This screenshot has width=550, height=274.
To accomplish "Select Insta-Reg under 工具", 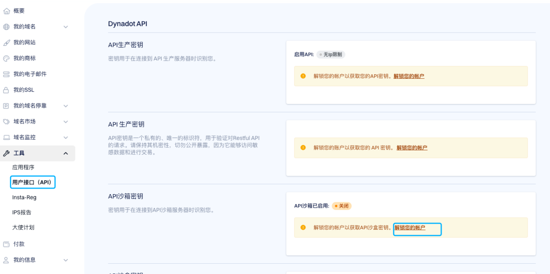I will pos(24,198).
